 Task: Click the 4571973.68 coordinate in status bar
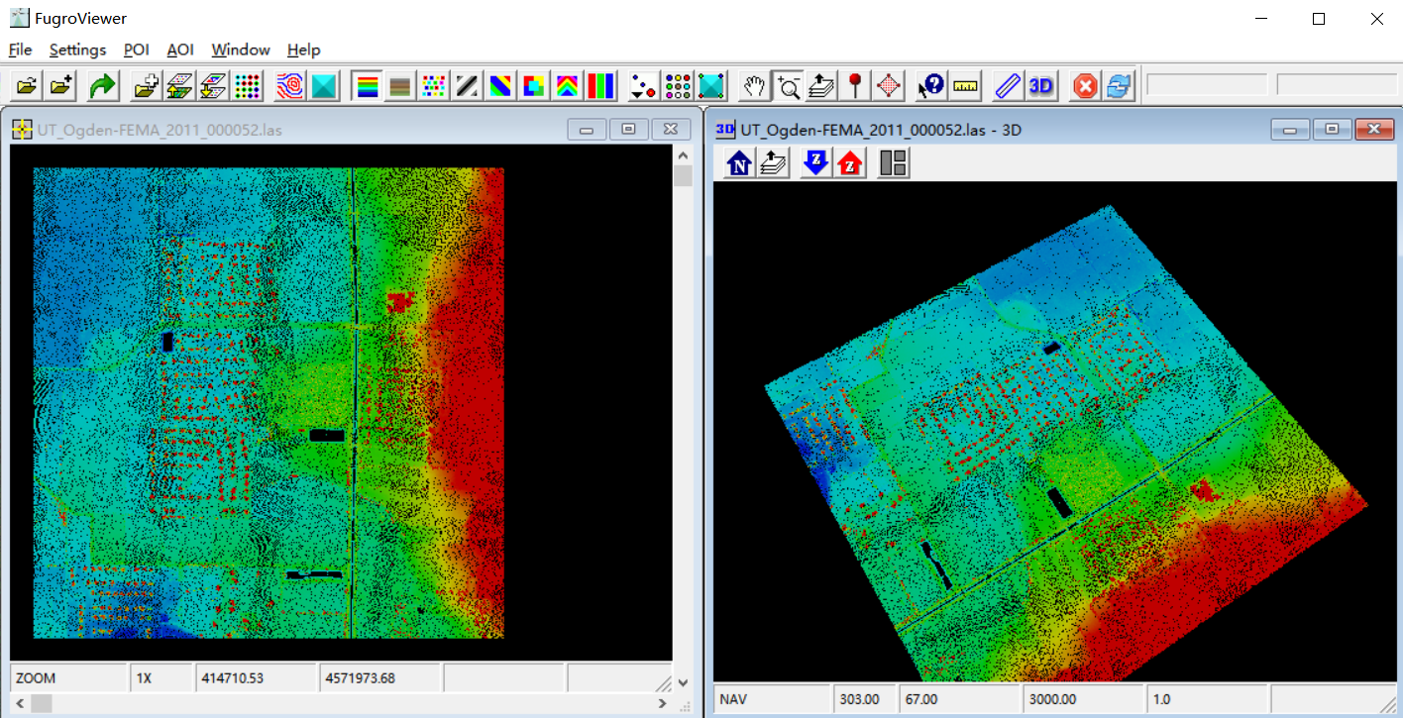pyautogui.click(x=379, y=678)
